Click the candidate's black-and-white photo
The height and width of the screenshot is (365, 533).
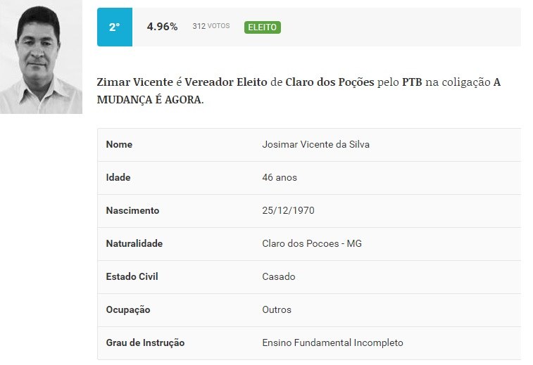click(x=41, y=60)
